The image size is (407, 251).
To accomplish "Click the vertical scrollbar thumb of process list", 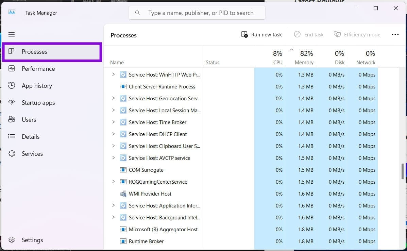I will point(402,171).
